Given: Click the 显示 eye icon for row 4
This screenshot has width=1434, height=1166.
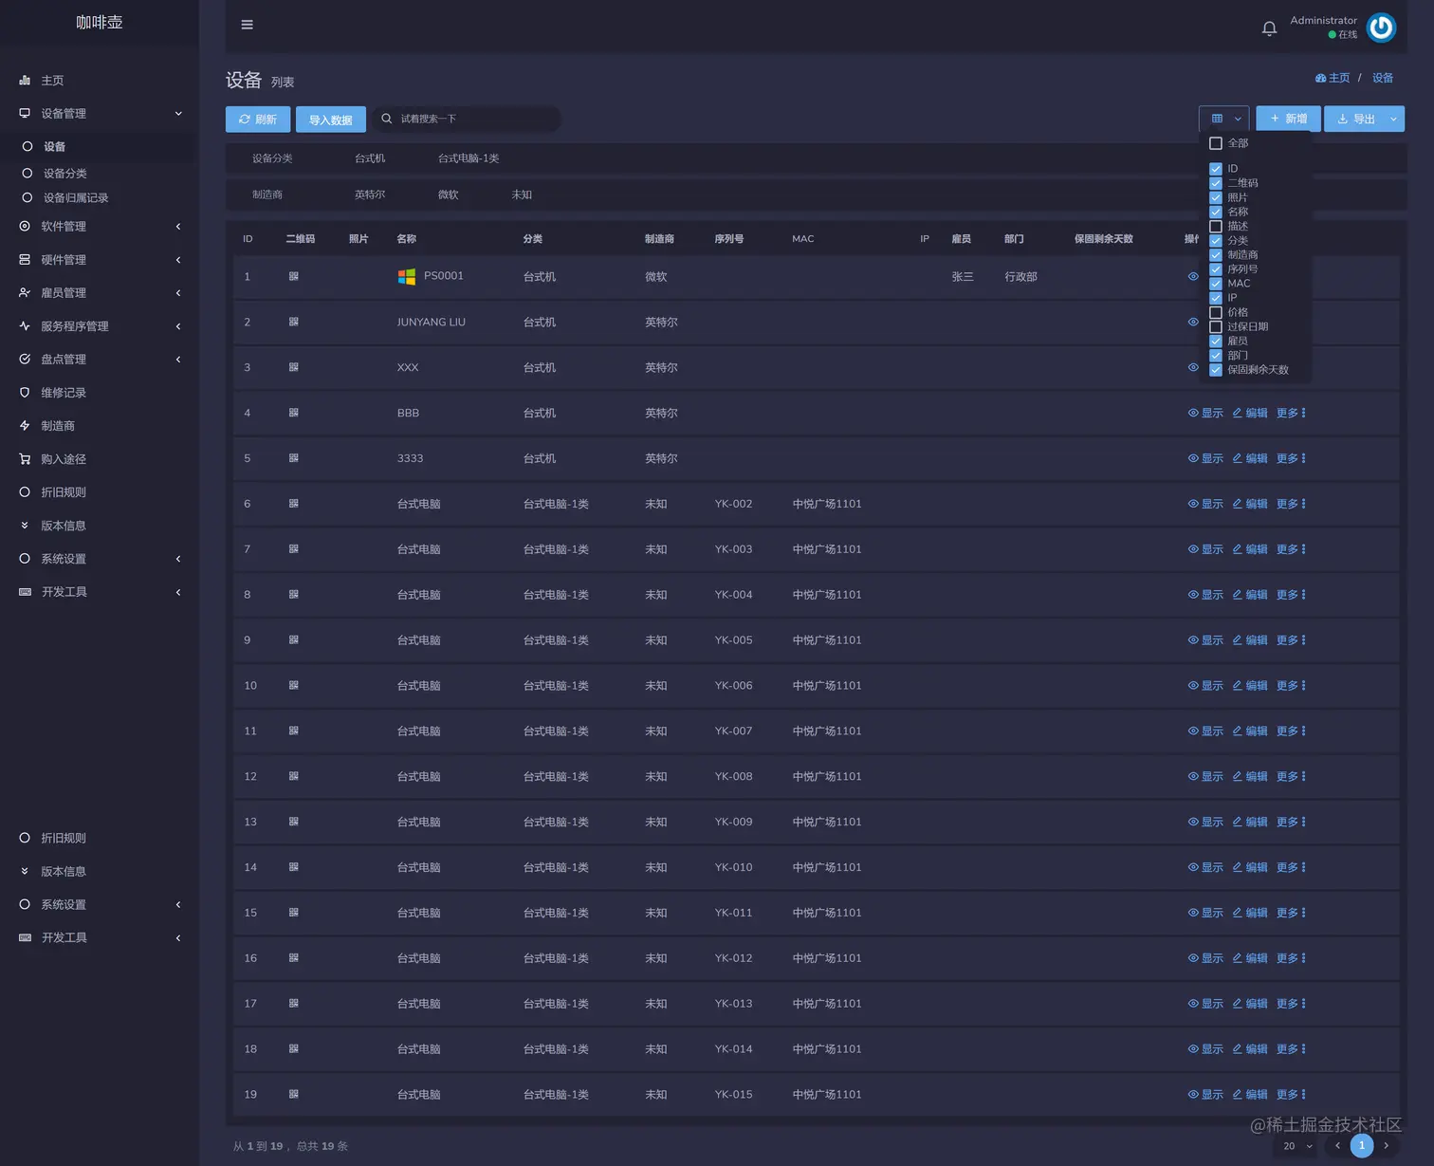Looking at the screenshot, I should tap(1193, 413).
